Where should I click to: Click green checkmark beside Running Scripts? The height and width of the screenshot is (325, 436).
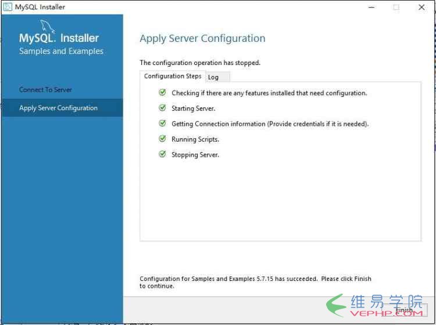pos(162,139)
